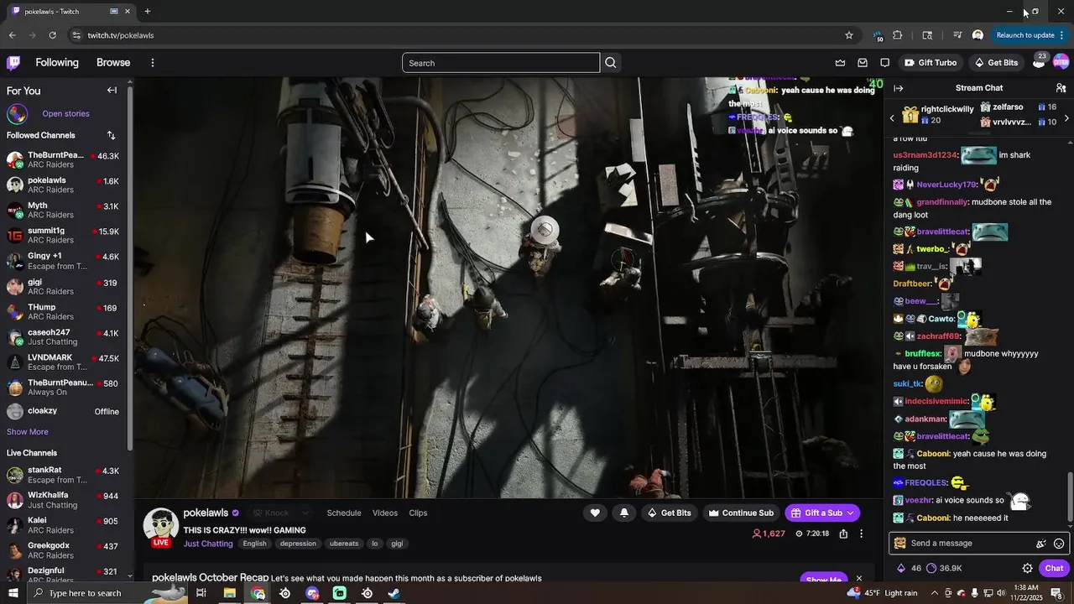This screenshot has width=1074, height=604.
Task: Click the ubereats tag
Action: (x=344, y=544)
